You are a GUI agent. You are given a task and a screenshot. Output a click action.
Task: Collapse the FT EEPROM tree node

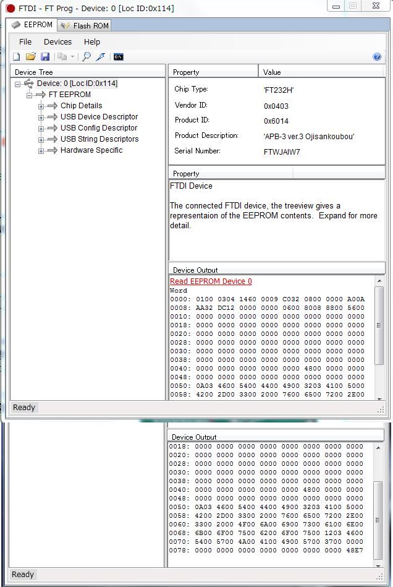click(30, 95)
